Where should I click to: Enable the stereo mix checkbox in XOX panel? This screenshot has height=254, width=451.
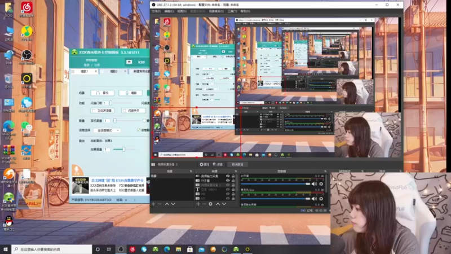tap(94, 111)
